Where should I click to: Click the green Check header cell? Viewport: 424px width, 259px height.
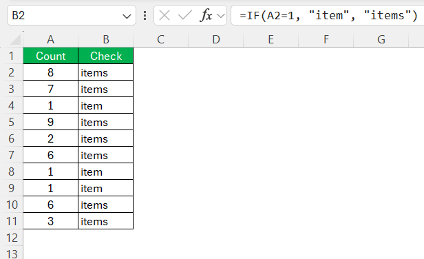coord(106,56)
